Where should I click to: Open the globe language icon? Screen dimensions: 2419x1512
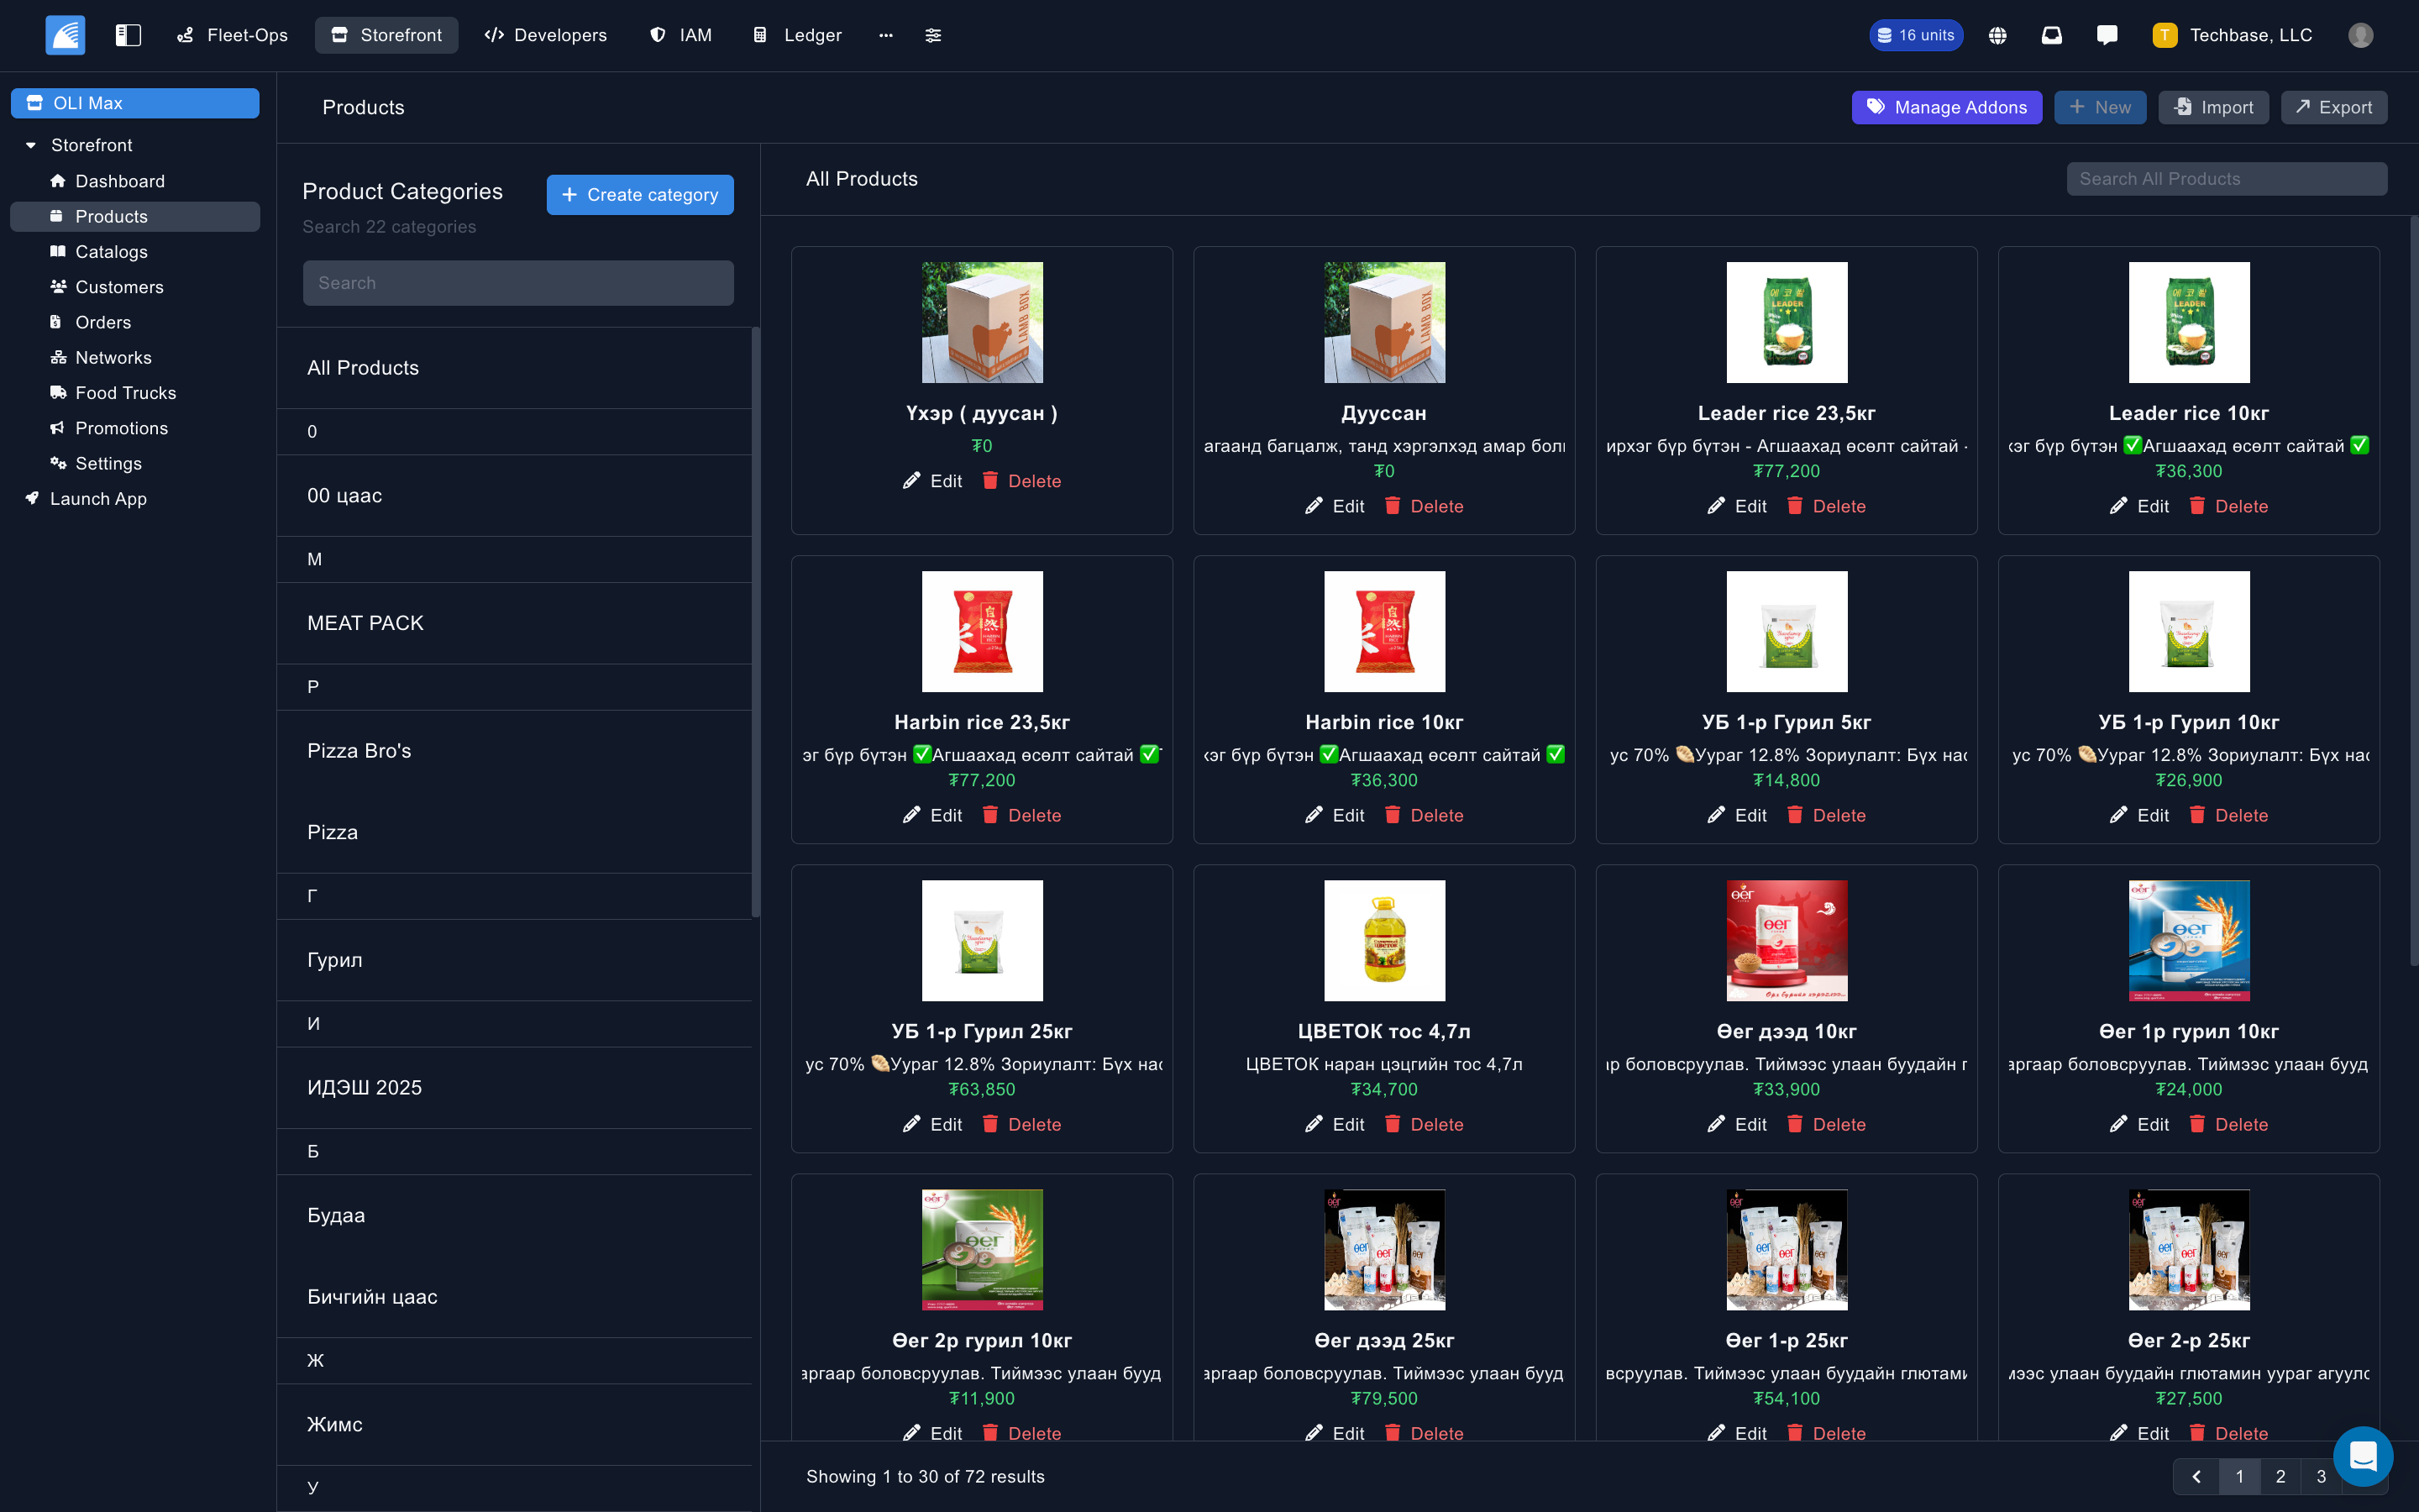point(1997,35)
